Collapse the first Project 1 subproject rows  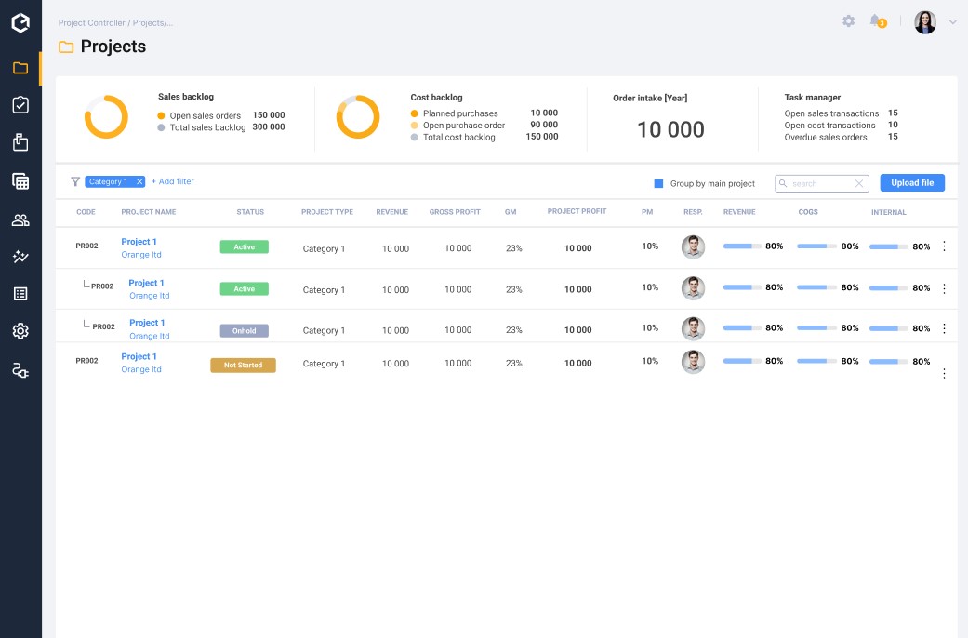point(140,241)
